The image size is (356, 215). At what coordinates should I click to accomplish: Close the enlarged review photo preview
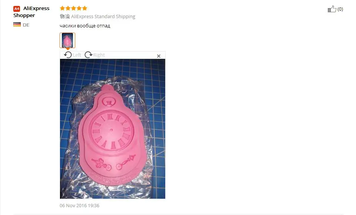click(x=159, y=56)
